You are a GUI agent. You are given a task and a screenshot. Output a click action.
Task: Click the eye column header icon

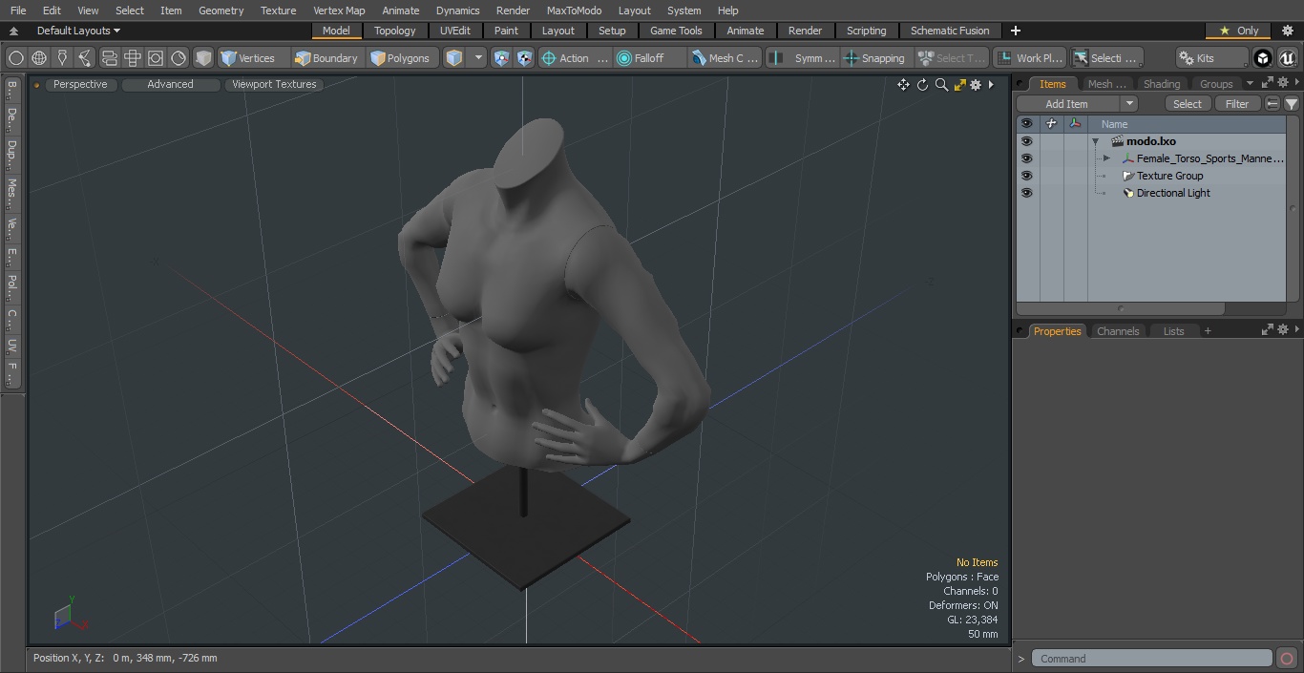coord(1026,124)
